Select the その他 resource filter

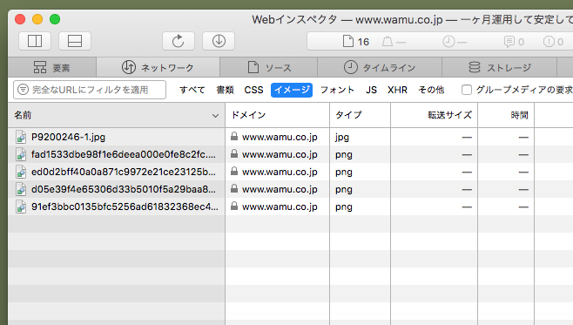pyautogui.click(x=431, y=90)
